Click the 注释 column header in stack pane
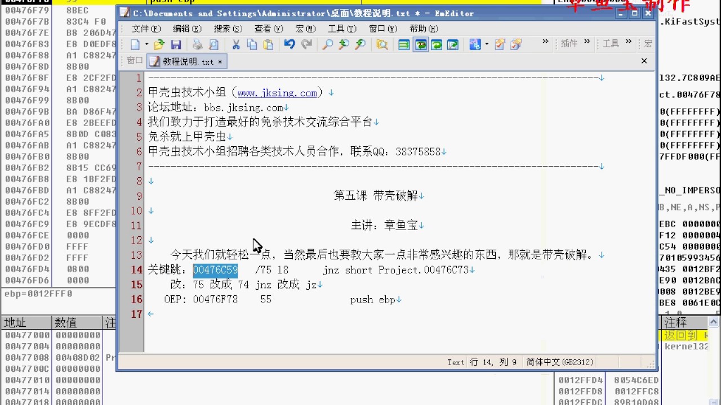Viewport: 721px width, 405px height. 684,322
